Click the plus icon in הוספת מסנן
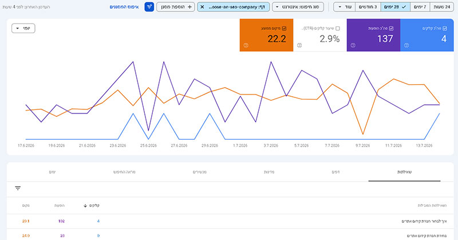This screenshot has height=240, width=458. coord(189,7)
